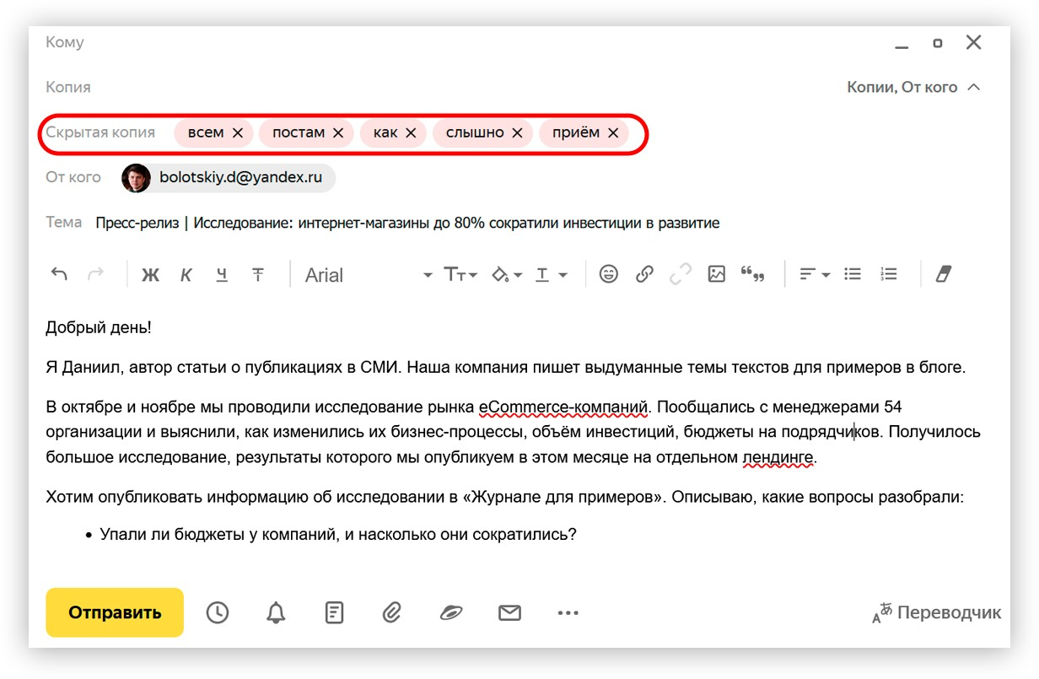This screenshot has height=679, width=1039.
Task: Toggle italic formatting (К)
Action: 186,275
